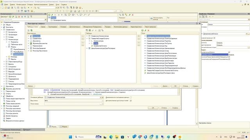Image resolution: width=250 pixels, height=140 pixels.
Task: Remove all tables with double left arrow
Action: [83, 45]
